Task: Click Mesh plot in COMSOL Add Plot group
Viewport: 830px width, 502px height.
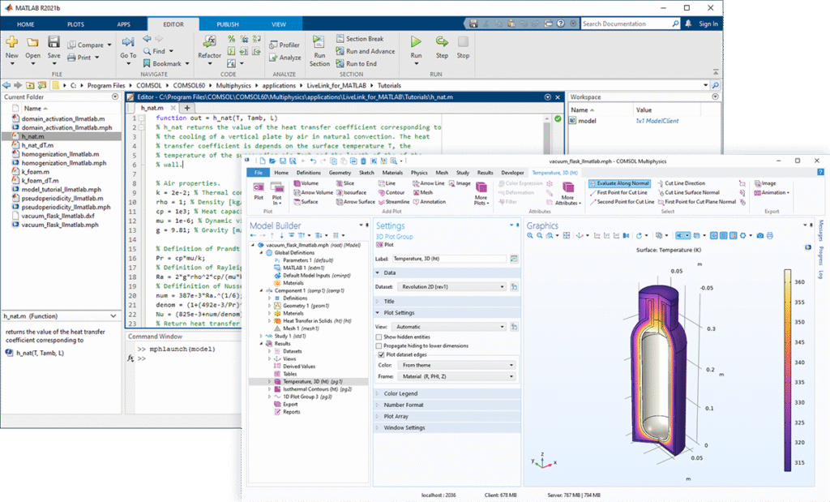Action: tap(422, 193)
